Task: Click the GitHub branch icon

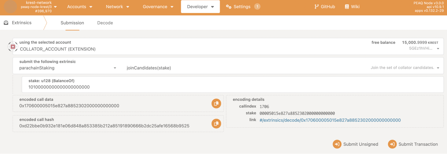Action: (316, 7)
